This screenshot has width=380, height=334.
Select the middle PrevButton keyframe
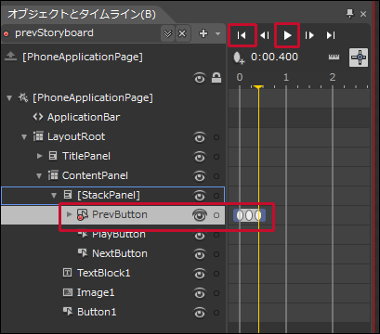[x=249, y=215]
